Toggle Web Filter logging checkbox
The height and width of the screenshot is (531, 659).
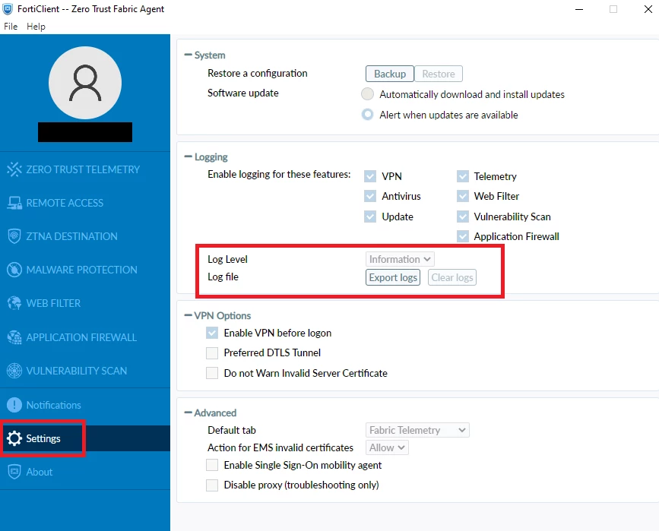pyautogui.click(x=463, y=196)
